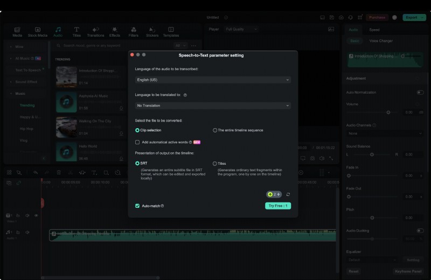Open the Full Quality player dropdown
Viewport: 431px width, 280px height.
point(240,29)
